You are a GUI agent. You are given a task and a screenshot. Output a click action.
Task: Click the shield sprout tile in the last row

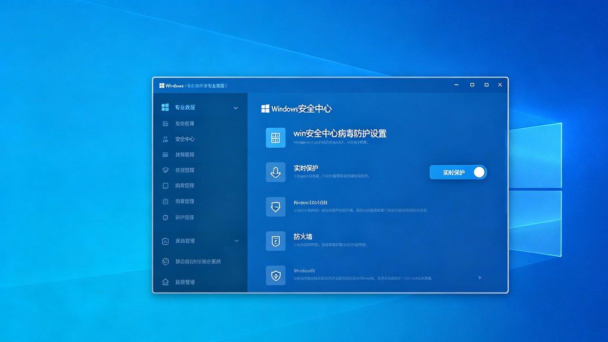point(275,275)
